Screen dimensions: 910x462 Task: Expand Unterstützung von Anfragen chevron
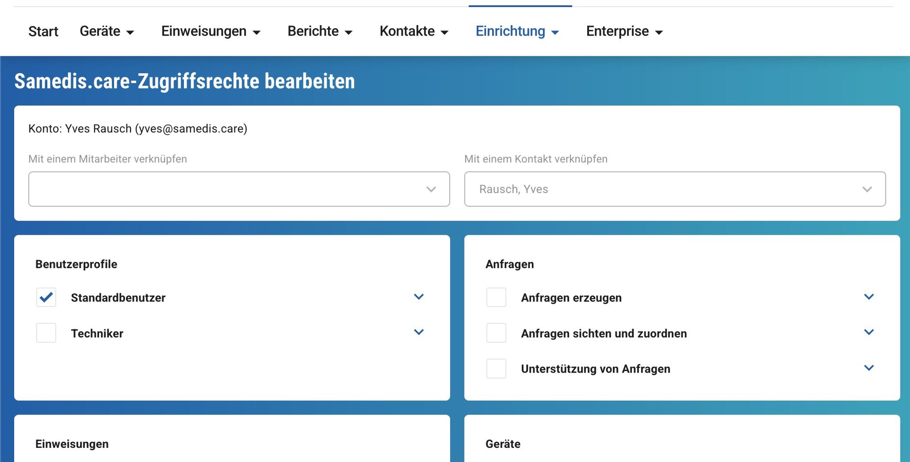point(869,368)
